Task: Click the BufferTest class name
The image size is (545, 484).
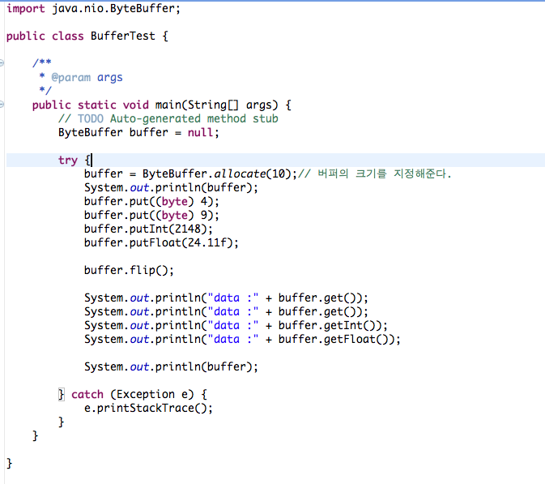Action: (123, 36)
